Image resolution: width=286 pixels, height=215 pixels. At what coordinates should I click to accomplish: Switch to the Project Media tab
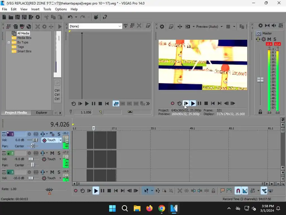tap(16, 113)
